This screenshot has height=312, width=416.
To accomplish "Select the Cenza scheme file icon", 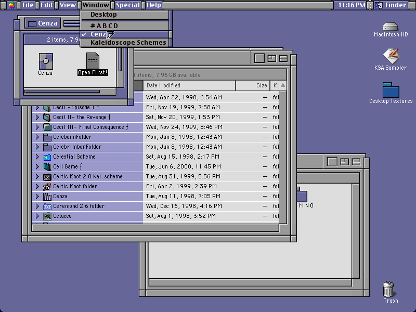I will (x=46, y=61).
